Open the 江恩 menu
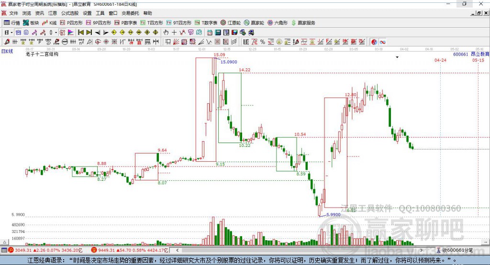This screenshot has width=490, height=265. point(53,13)
